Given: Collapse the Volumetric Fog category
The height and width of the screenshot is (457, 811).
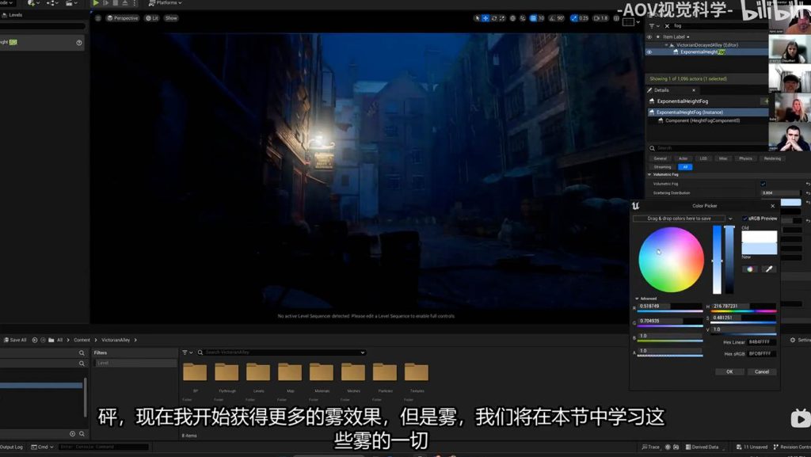Looking at the screenshot, I should pos(649,174).
